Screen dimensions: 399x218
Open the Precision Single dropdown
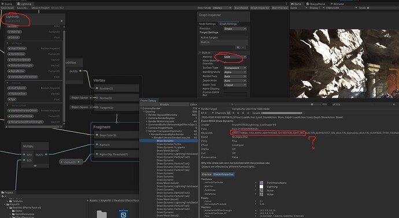[235, 29]
